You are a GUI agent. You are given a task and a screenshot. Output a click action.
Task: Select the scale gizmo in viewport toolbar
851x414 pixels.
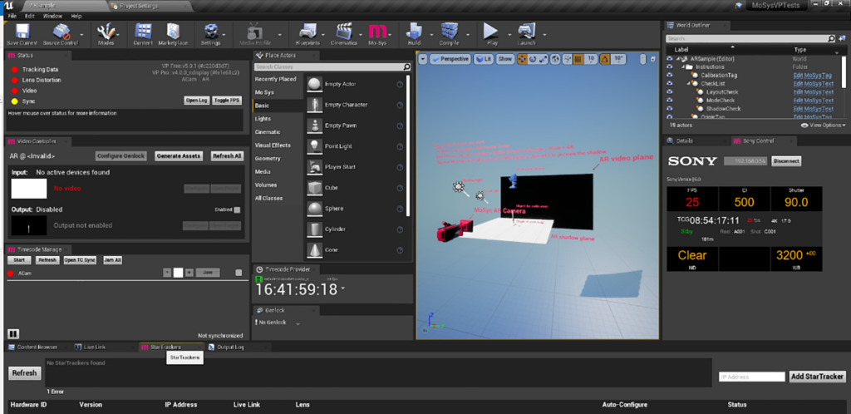544,59
